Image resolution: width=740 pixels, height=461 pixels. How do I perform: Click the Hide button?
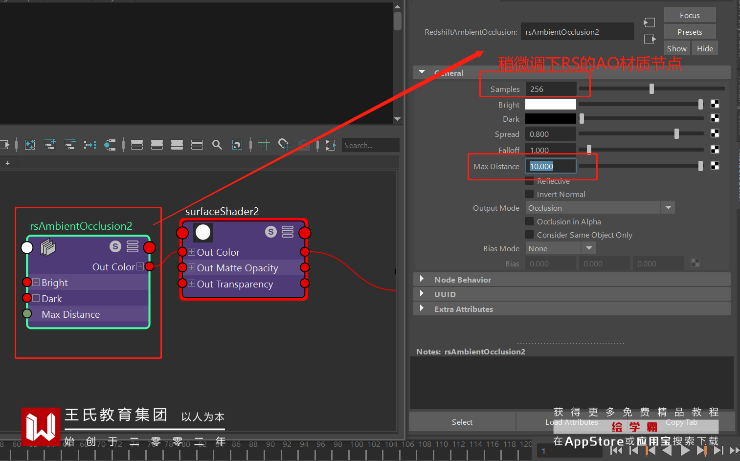[705, 48]
